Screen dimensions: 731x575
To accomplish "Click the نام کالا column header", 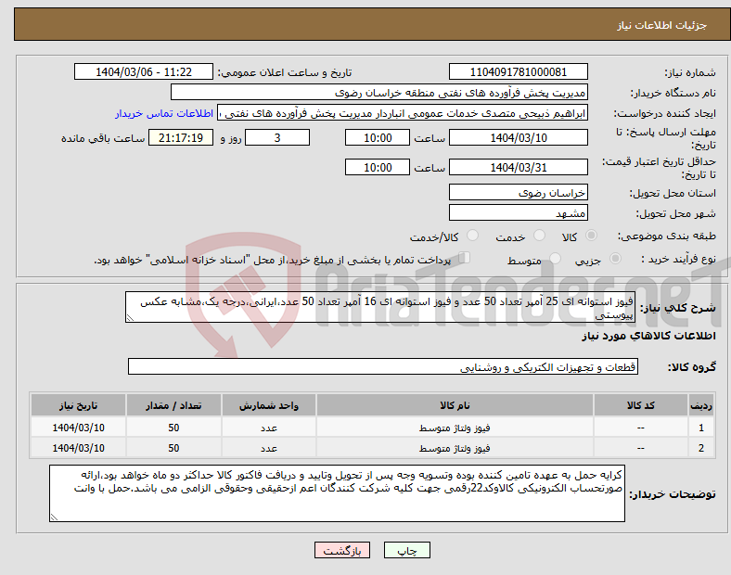I will coord(455,405).
